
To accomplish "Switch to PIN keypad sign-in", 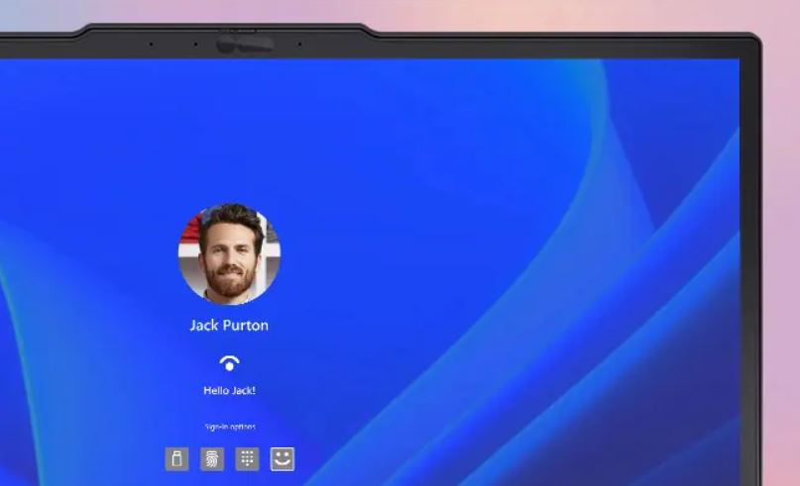I will pos(247,458).
